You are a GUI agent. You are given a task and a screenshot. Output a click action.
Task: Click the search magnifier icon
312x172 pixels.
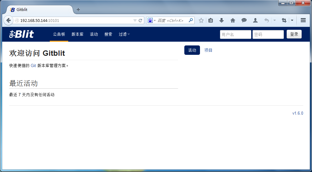191,20
